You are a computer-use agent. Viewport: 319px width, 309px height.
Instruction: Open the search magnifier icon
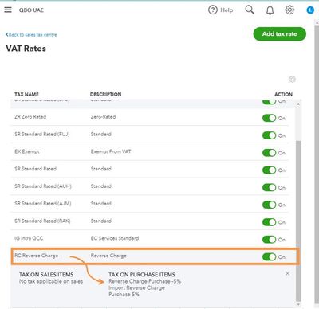point(250,10)
